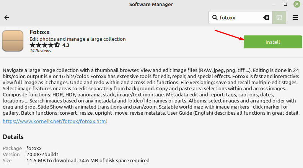Image resolution: width=303 pixels, height=168 pixels.
Task: Minimize the Software Manager window
Action: [x=274, y=5]
